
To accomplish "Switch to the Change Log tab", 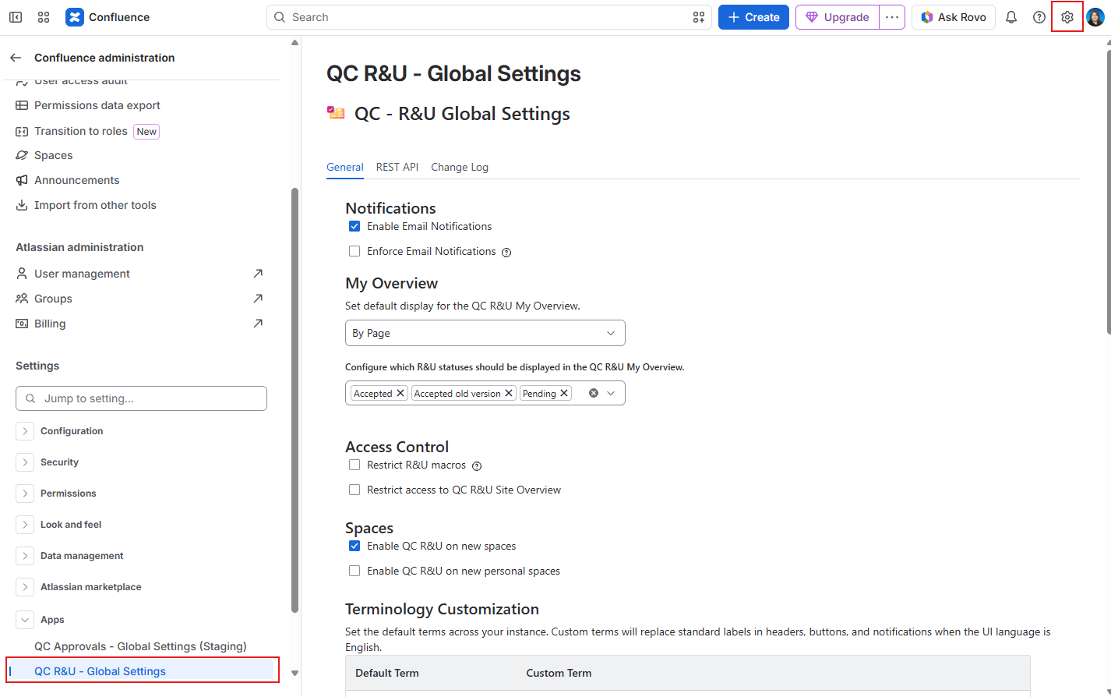I will coord(460,167).
